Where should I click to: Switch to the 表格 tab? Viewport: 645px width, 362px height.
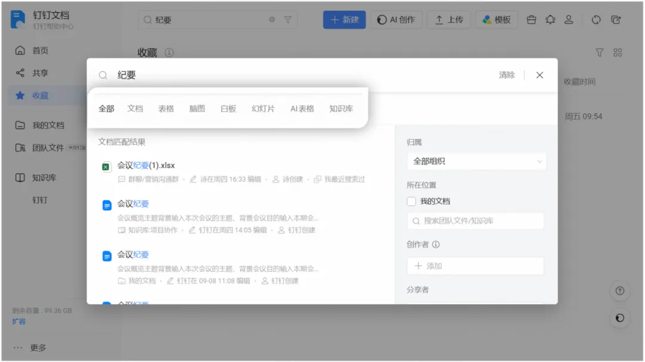coord(166,109)
